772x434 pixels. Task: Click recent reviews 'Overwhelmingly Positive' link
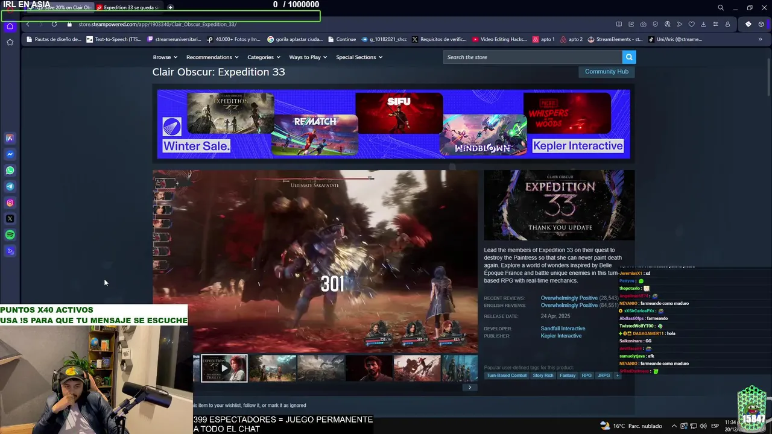[569, 298]
